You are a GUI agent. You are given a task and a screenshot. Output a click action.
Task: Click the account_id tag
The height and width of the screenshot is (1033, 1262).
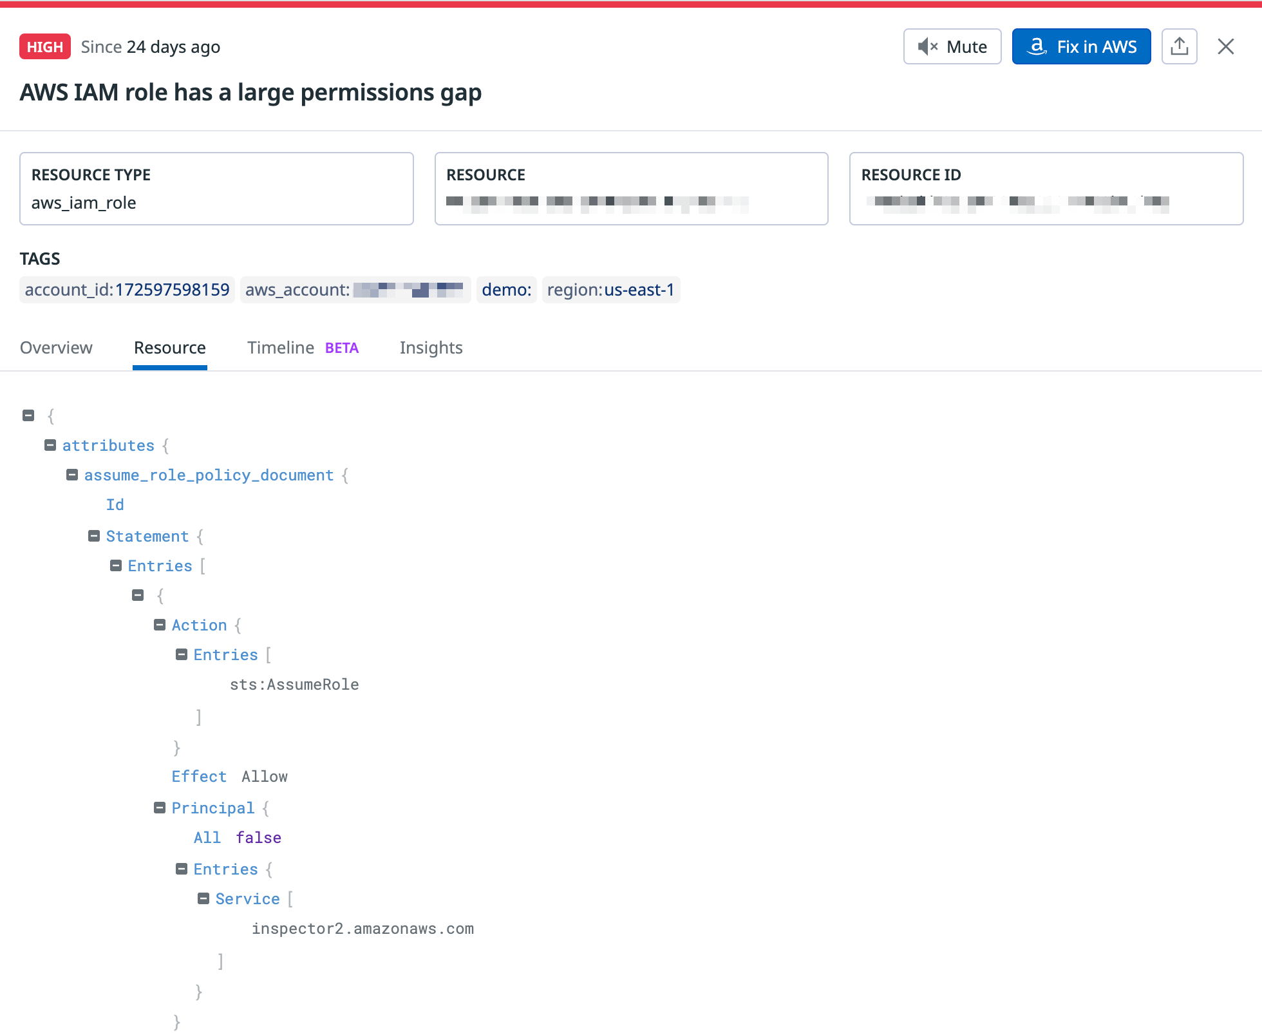click(127, 290)
